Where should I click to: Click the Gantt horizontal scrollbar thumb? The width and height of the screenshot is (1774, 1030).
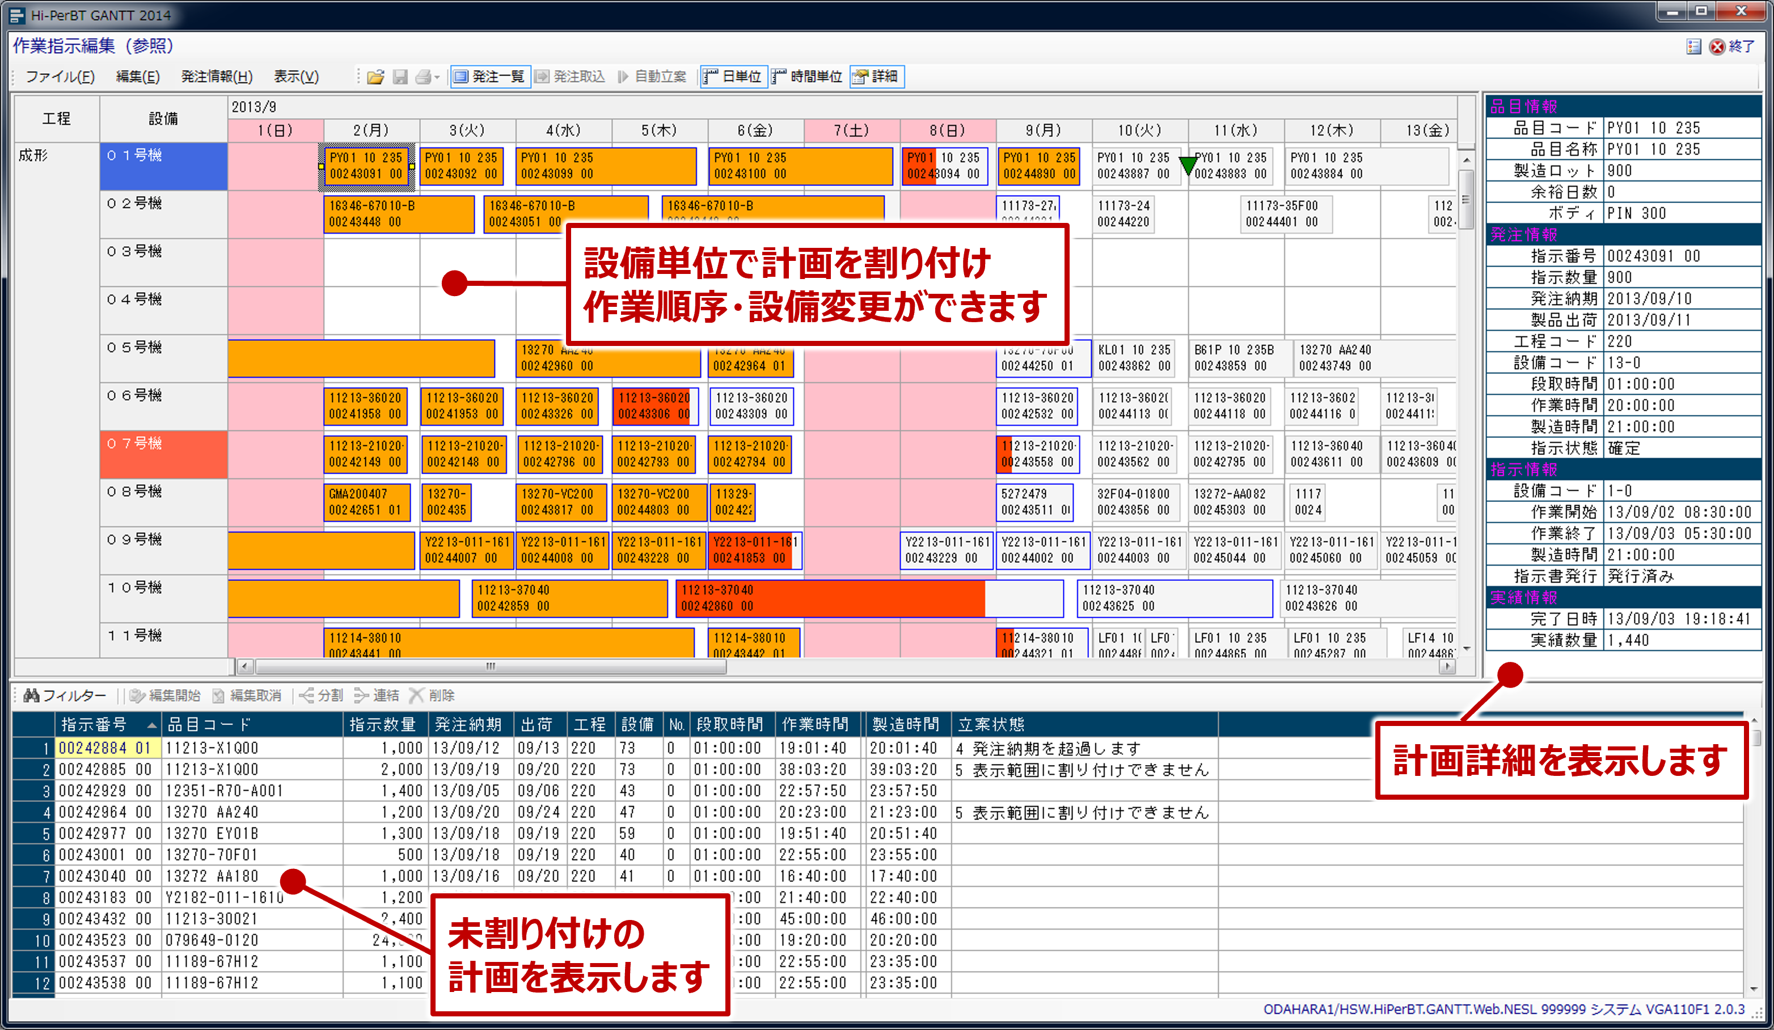pyautogui.click(x=490, y=666)
